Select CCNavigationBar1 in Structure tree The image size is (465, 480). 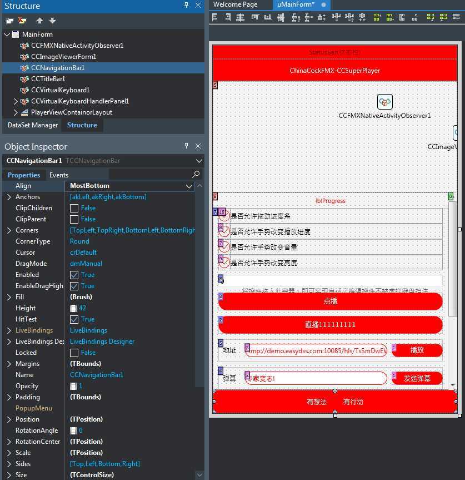[x=58, y=68]
